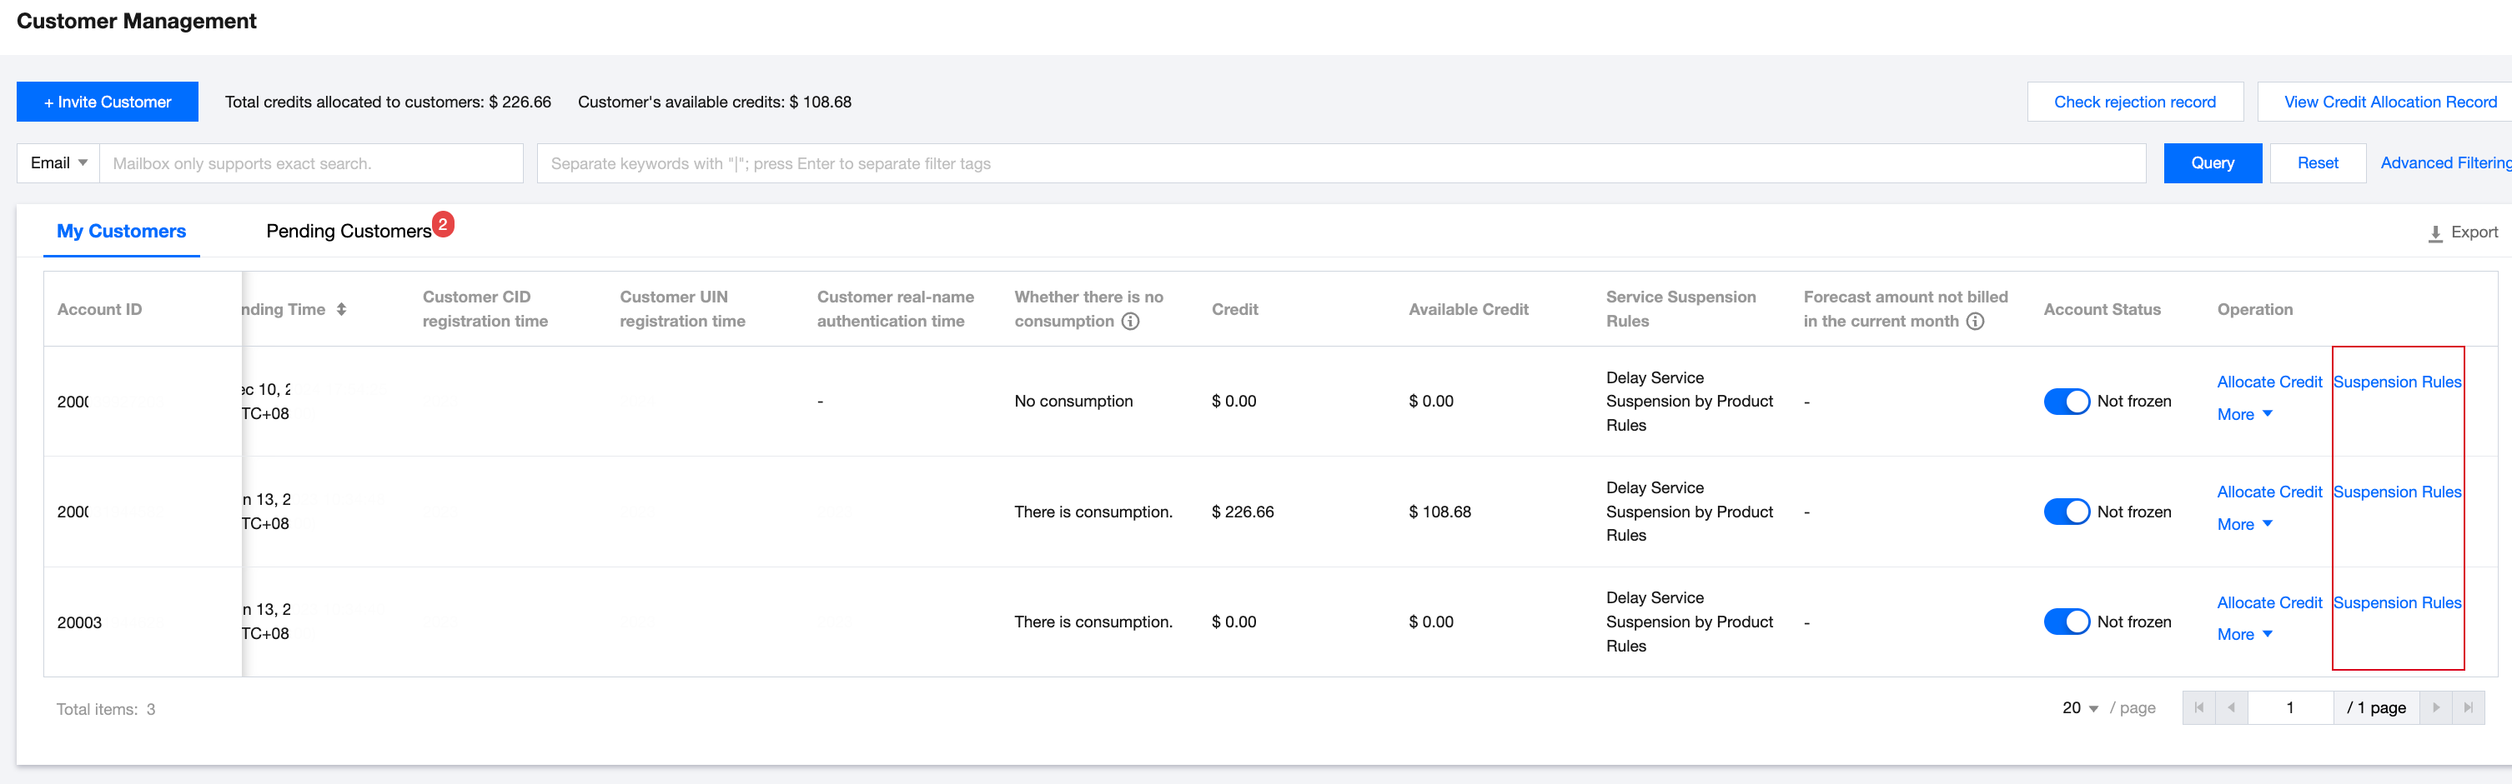Click the Invite Customer button

(x=108, y=102)
